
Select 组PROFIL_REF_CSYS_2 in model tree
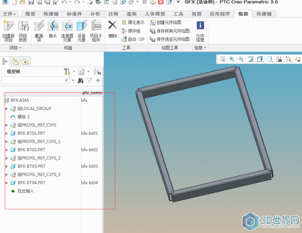pos(39,158)
